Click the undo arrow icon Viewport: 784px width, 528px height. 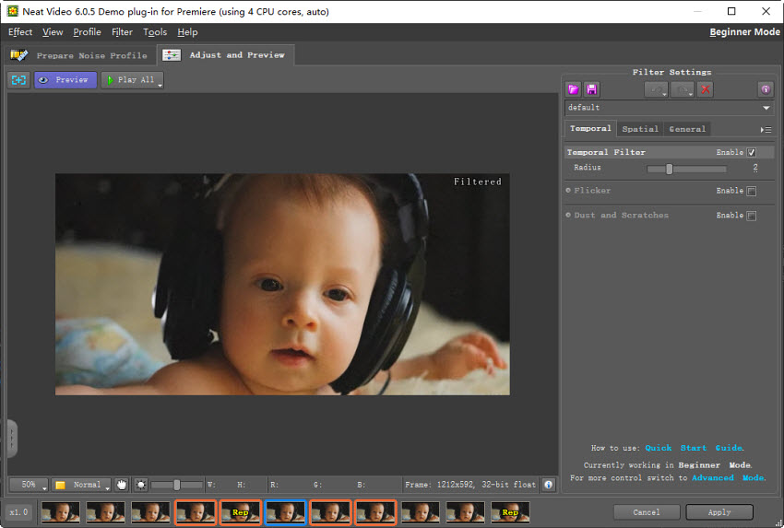tap(656, 90)
